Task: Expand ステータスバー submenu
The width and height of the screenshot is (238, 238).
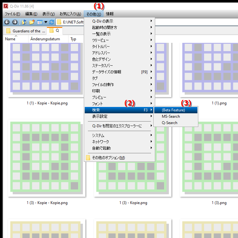Action: 119,66
